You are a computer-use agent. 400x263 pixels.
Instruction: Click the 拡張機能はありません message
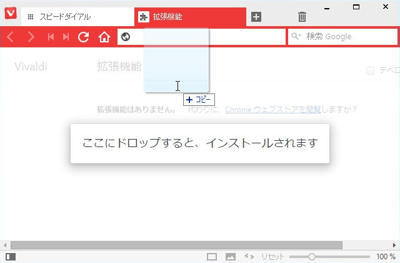[x=136, y=110]
